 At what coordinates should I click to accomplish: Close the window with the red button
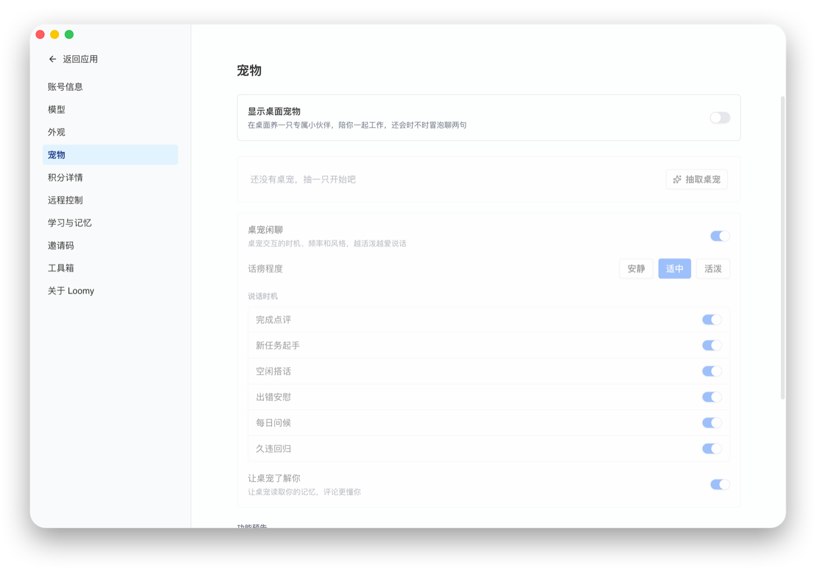tap(40, 34)
